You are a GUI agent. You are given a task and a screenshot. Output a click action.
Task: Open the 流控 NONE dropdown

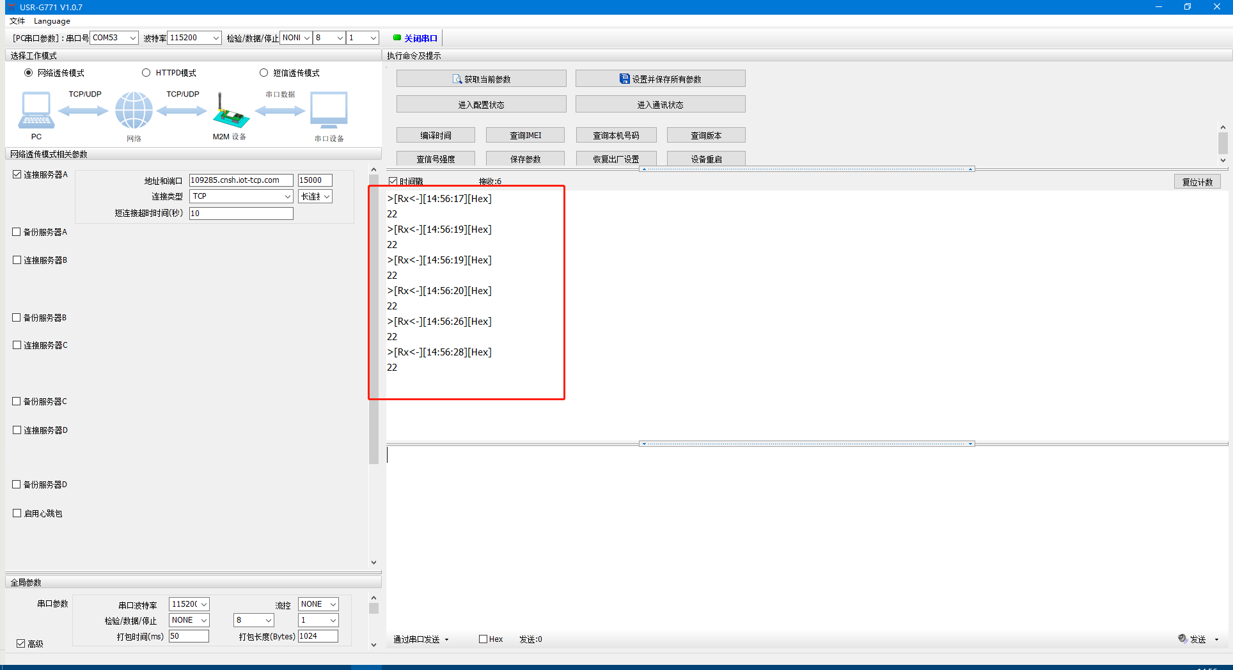[333, 604]
